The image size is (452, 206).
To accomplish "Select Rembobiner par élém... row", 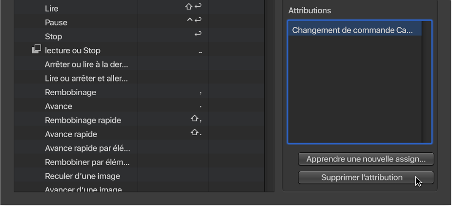I will pos(87,162).
